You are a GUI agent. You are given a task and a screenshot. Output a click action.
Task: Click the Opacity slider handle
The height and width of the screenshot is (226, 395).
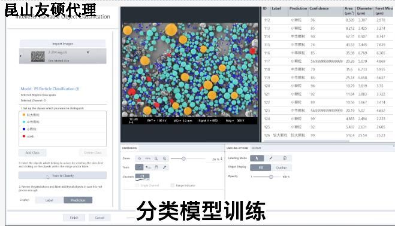pyautogui.click(x=271, y=177)
